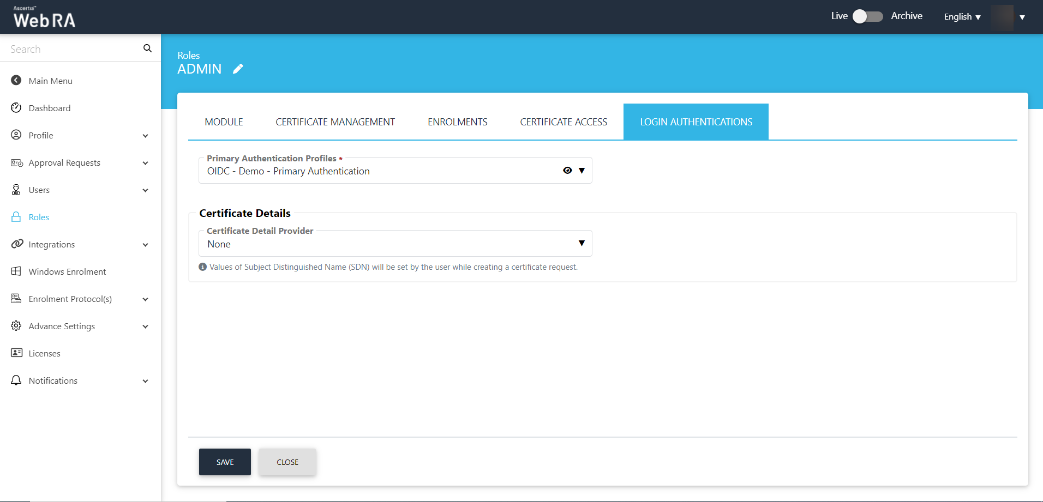The width and height of the screenshot is (1043, 502).
Task: Open Dashboard via its gauge icon
Action: (16, 108)
